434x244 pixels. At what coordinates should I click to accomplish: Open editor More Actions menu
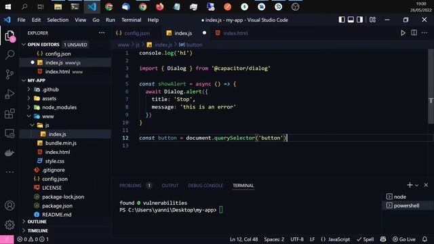point(425,33)
